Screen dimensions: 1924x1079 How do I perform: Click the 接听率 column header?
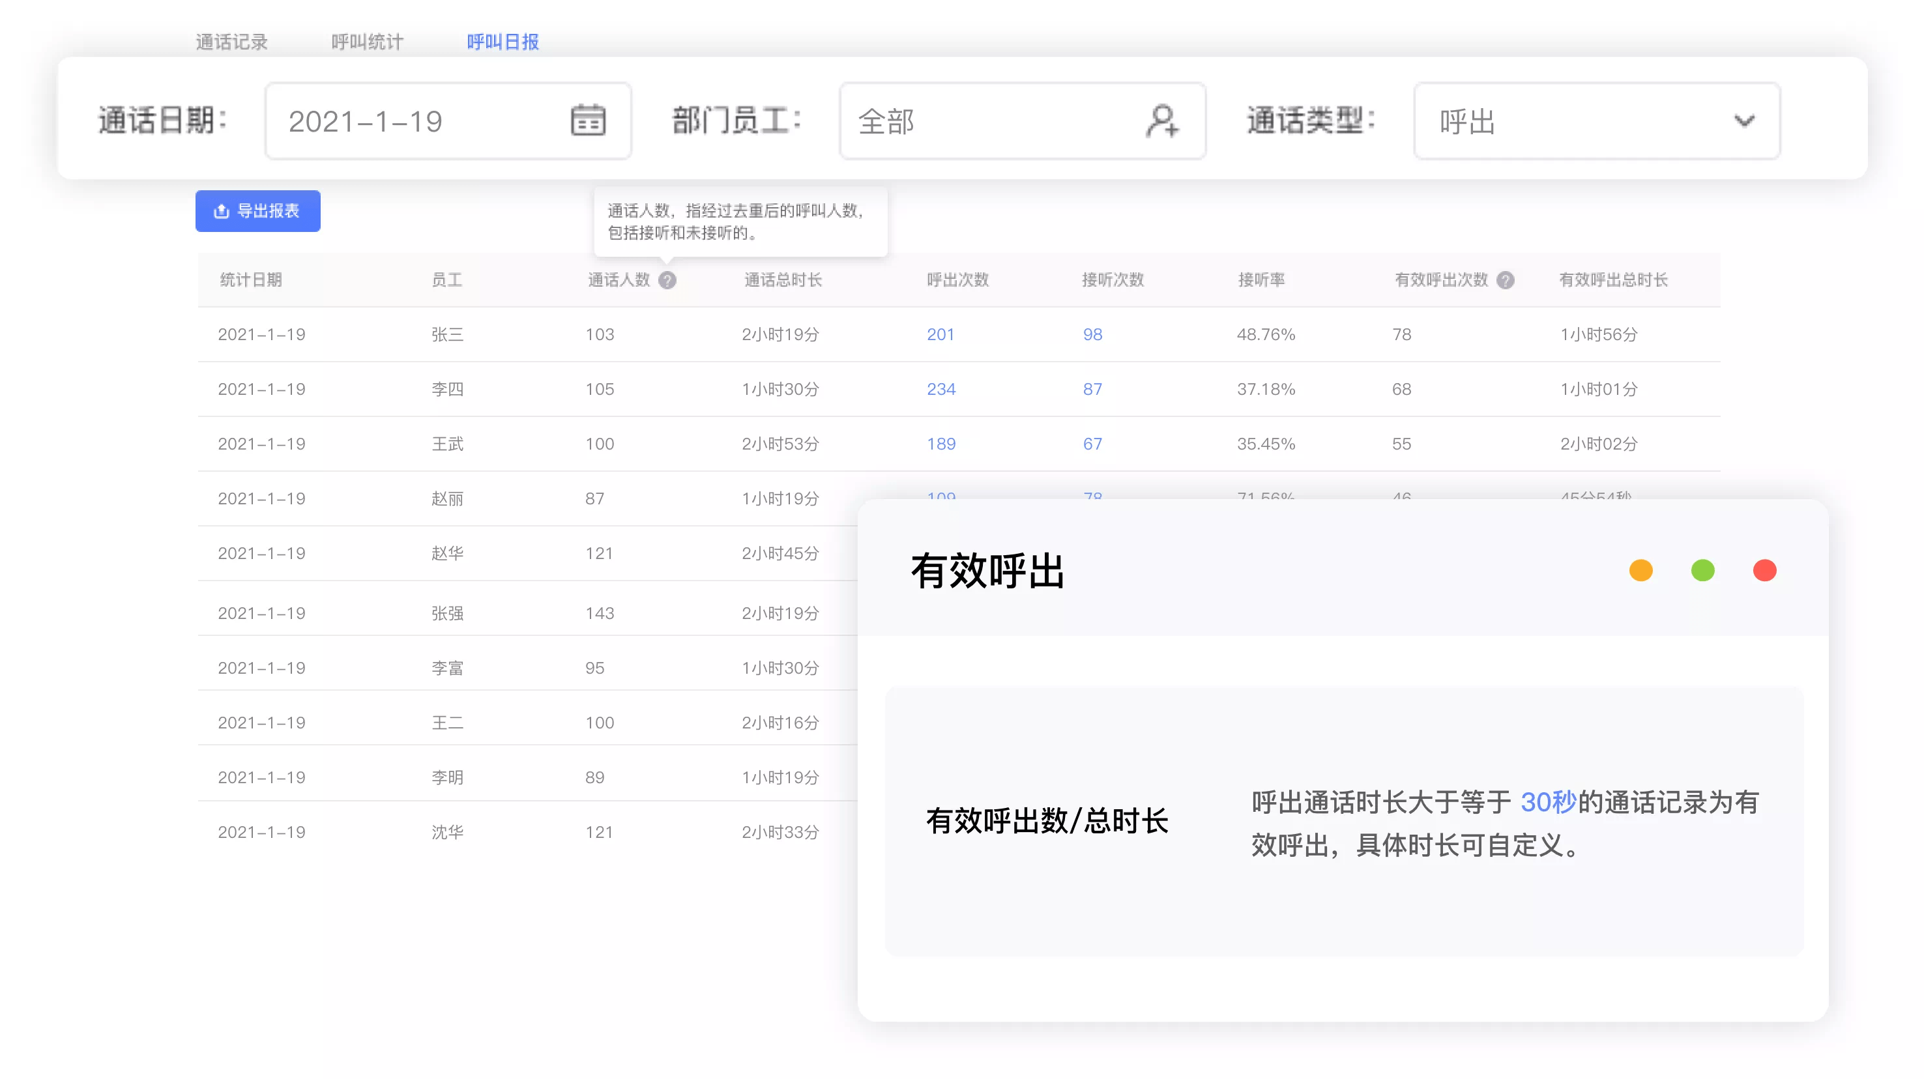point(1262,280)
